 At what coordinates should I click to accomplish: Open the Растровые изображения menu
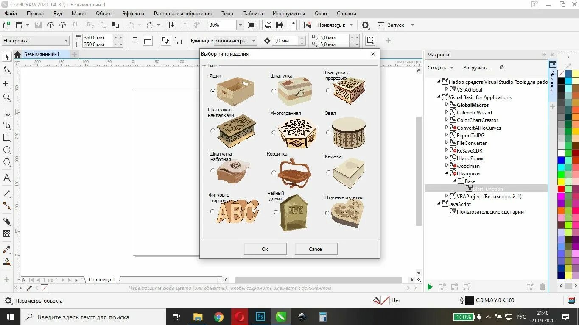click(x=182, y=14)
